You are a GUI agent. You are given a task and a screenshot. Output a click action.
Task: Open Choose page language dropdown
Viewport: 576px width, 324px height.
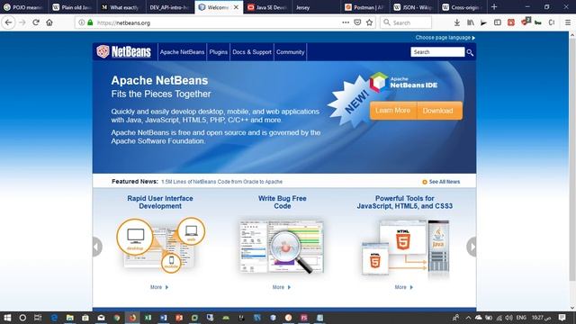point(445,38)
